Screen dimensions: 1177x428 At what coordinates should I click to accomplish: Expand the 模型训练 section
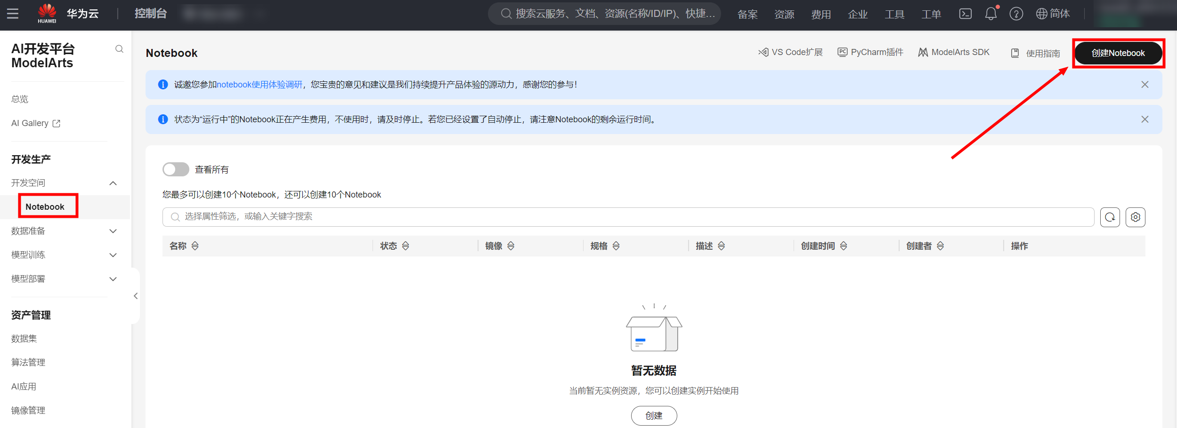click(113, 255)
